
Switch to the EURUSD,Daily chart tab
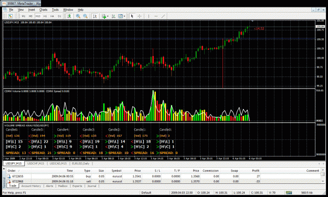pyautogui.click(x=81, y=163)
